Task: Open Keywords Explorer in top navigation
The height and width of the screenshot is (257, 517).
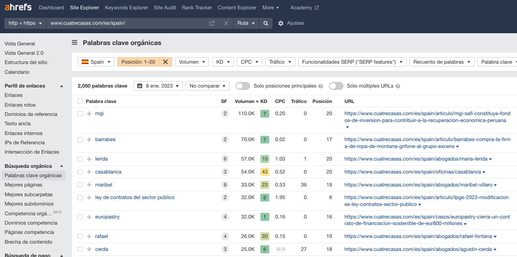Action: click(x=127, y=8)
